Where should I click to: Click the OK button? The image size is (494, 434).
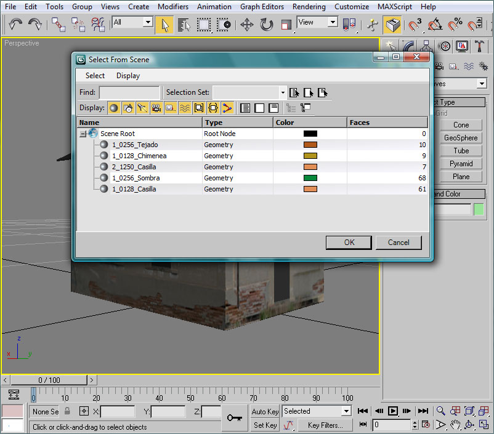349,242
